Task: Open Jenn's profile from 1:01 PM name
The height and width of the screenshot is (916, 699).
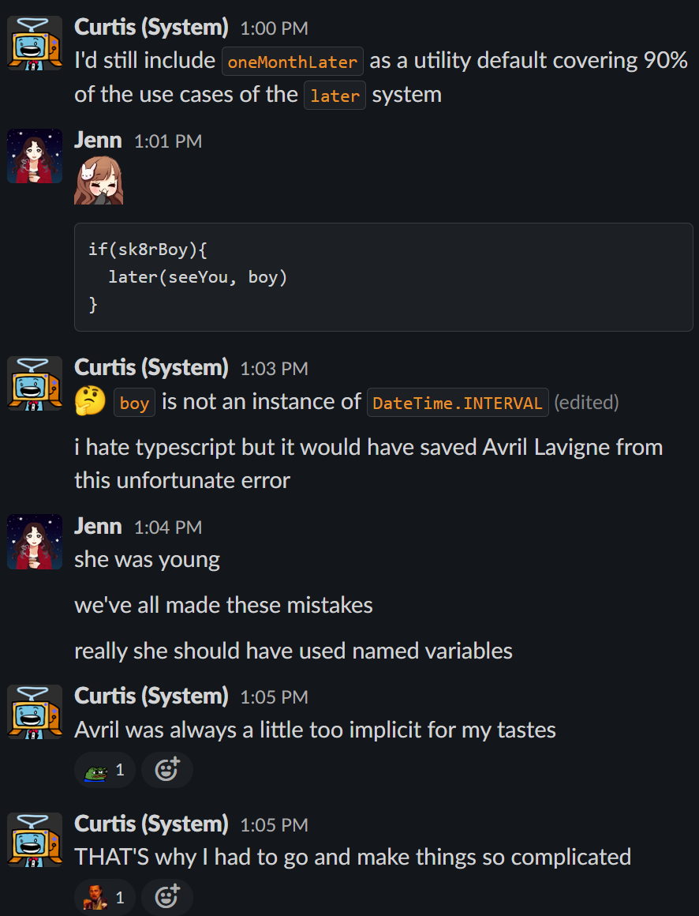Action: coord(98,141)
